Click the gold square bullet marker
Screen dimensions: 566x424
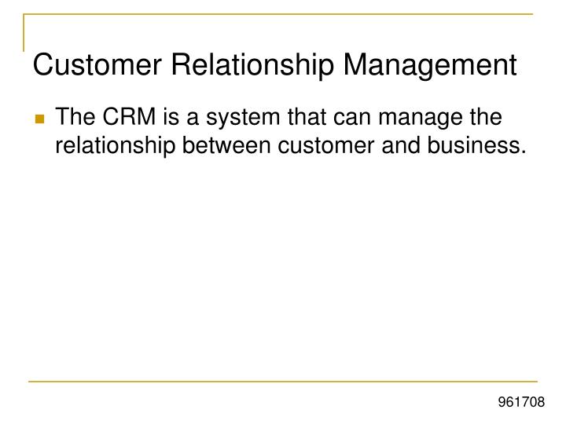[40, 119]
